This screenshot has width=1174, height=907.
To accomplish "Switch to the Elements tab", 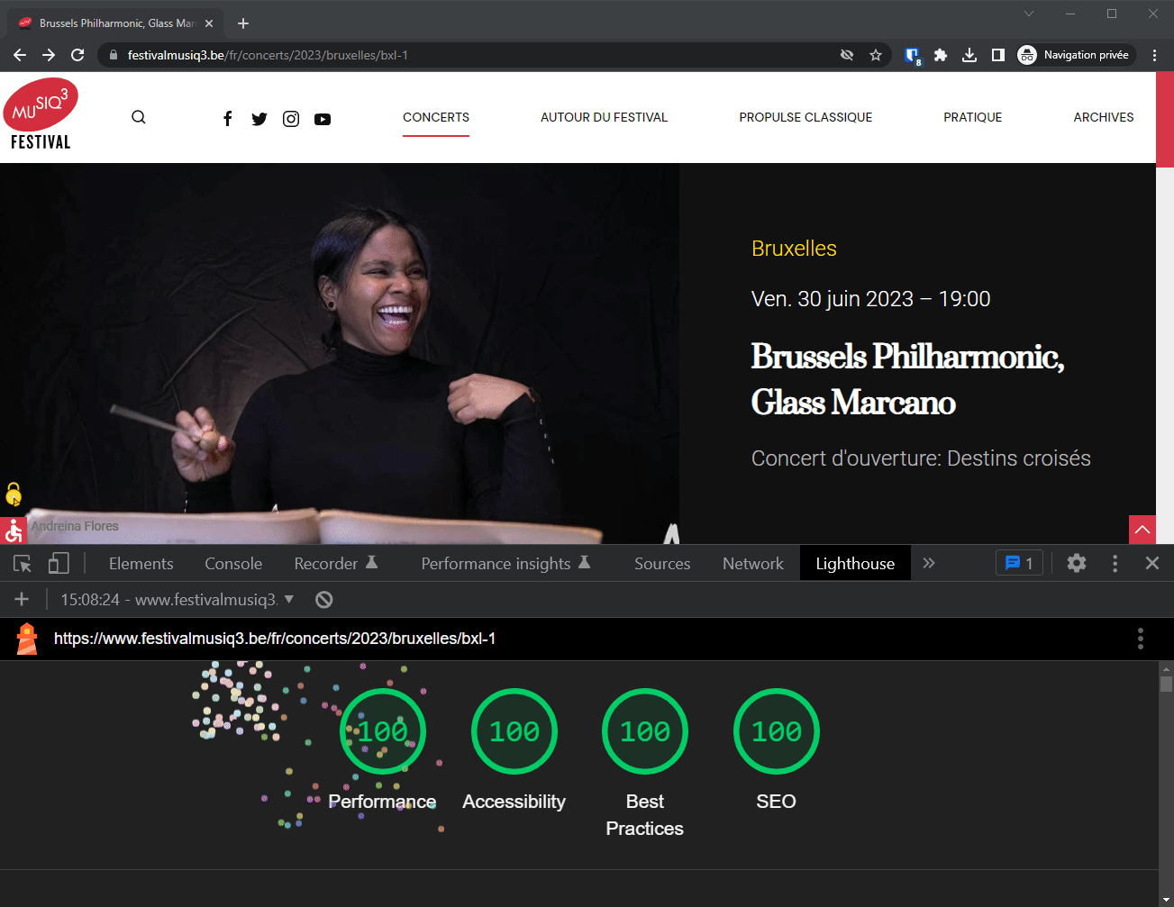I will (141, 564).
